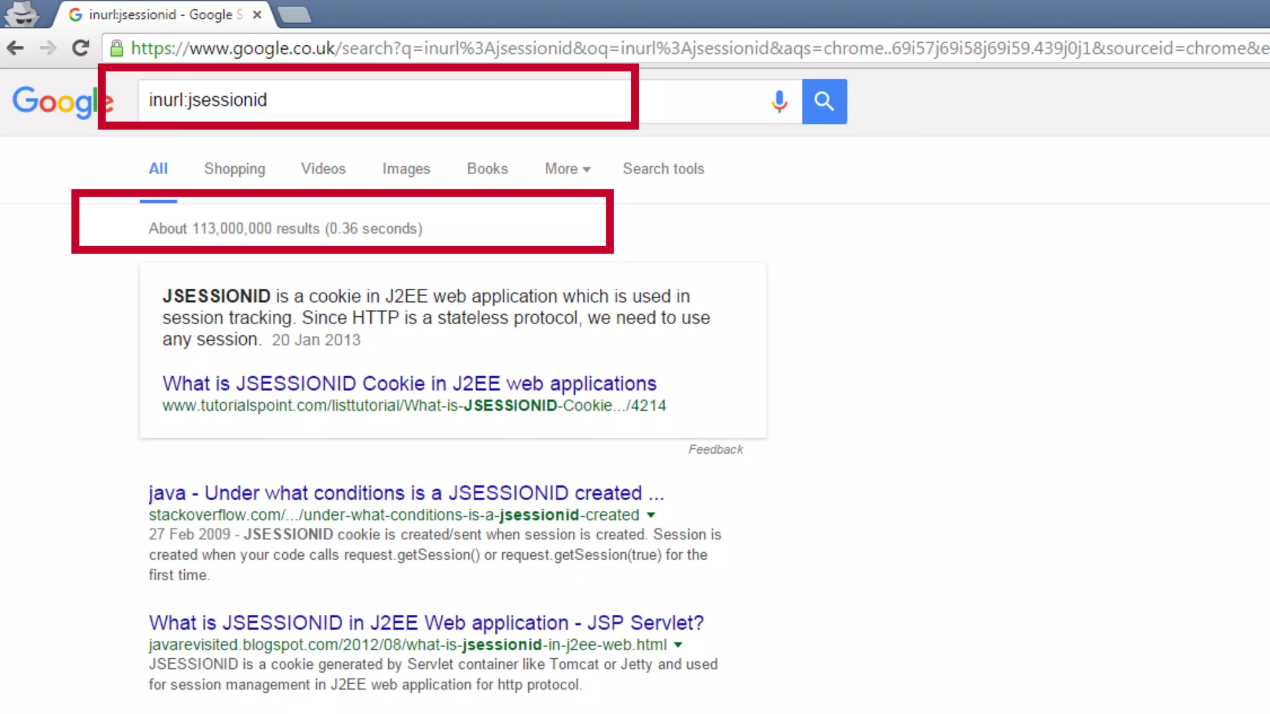Switch to the Videos results tab

323,169
